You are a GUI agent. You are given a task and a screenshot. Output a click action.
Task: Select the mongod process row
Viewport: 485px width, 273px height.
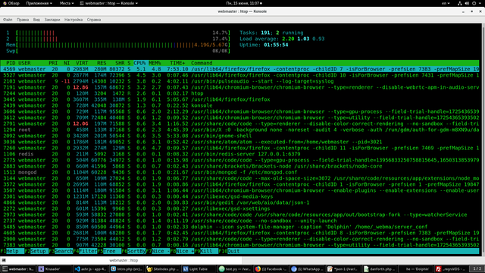(x=239, y=172)
